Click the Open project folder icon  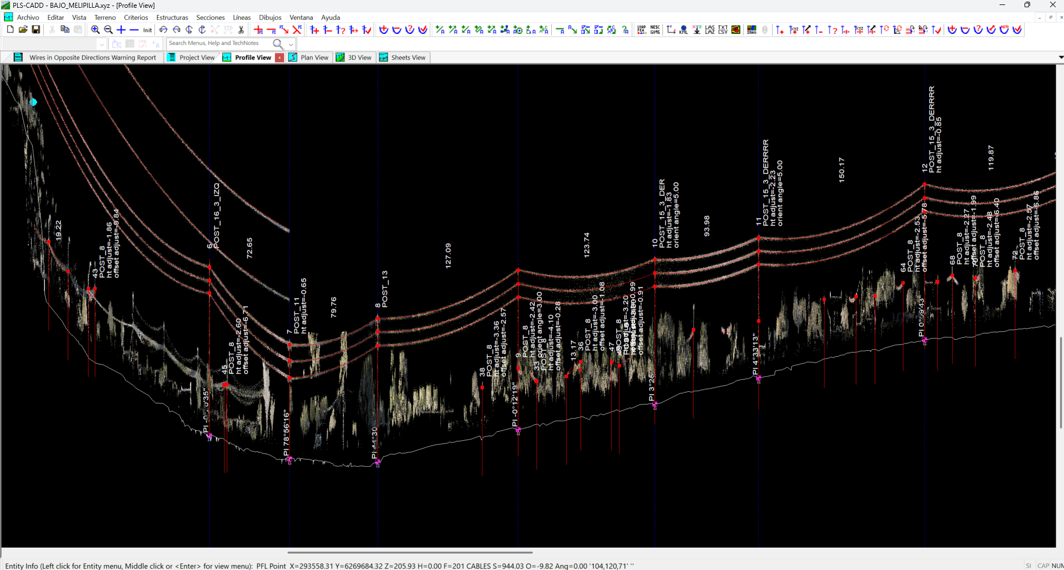(23, 29)
